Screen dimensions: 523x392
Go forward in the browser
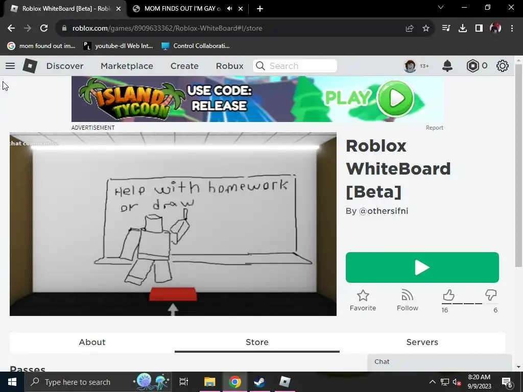[x=28, y=29]
